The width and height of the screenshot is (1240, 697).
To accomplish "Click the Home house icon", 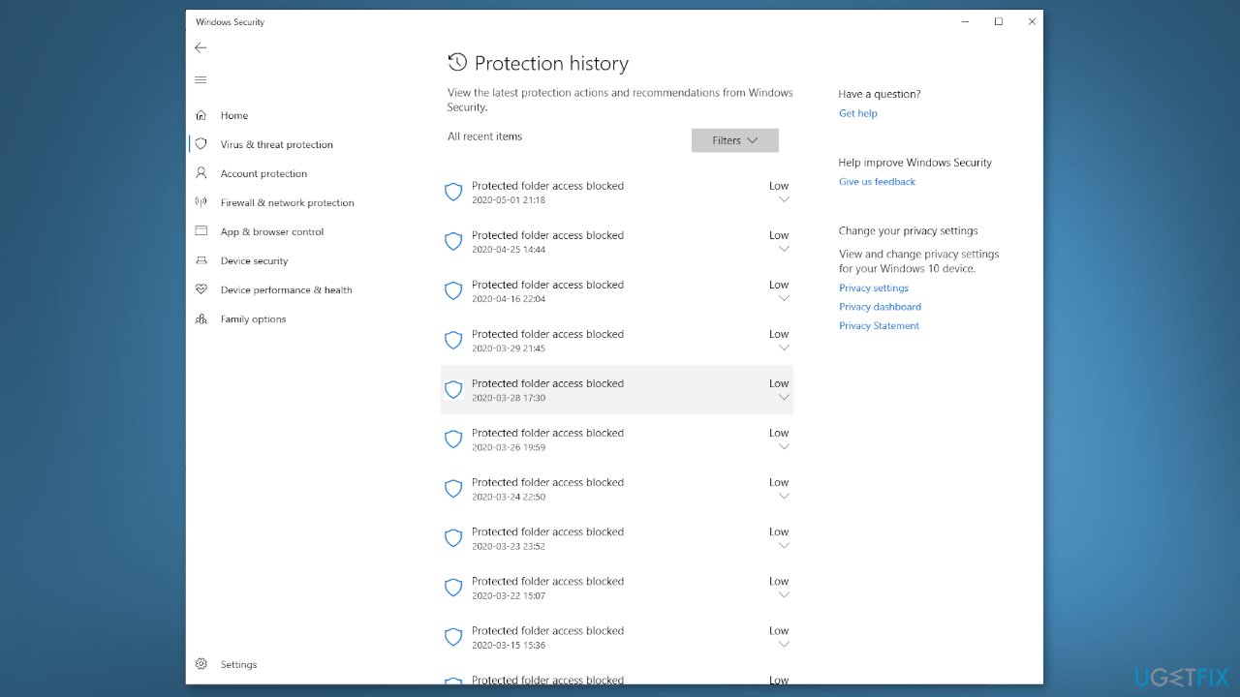I will [201, 115].
